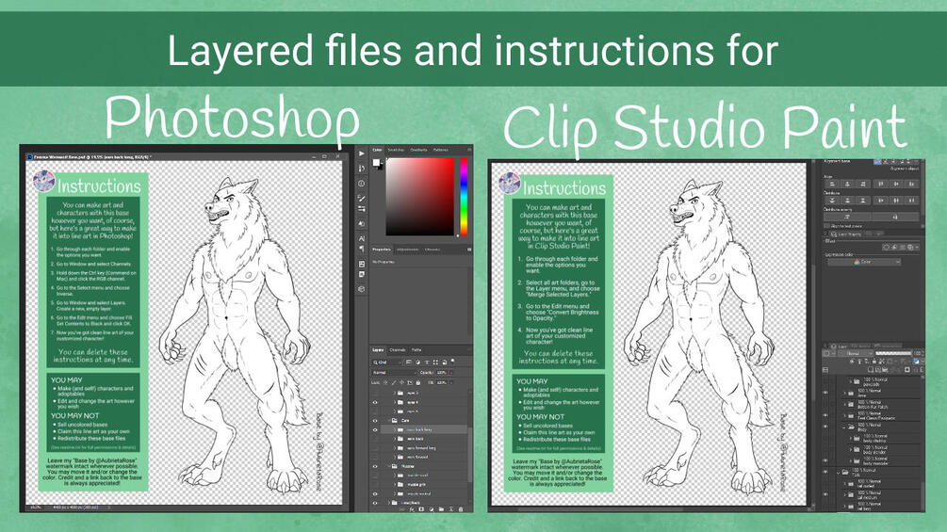Screen dimensions: 947x532
Task: Click the layer Opacity value field
Action: click(x=442, y=373)
